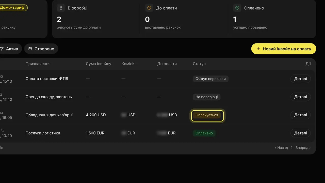
Task: Click the Сума інвойсу column header
Action: coord(99,64)
